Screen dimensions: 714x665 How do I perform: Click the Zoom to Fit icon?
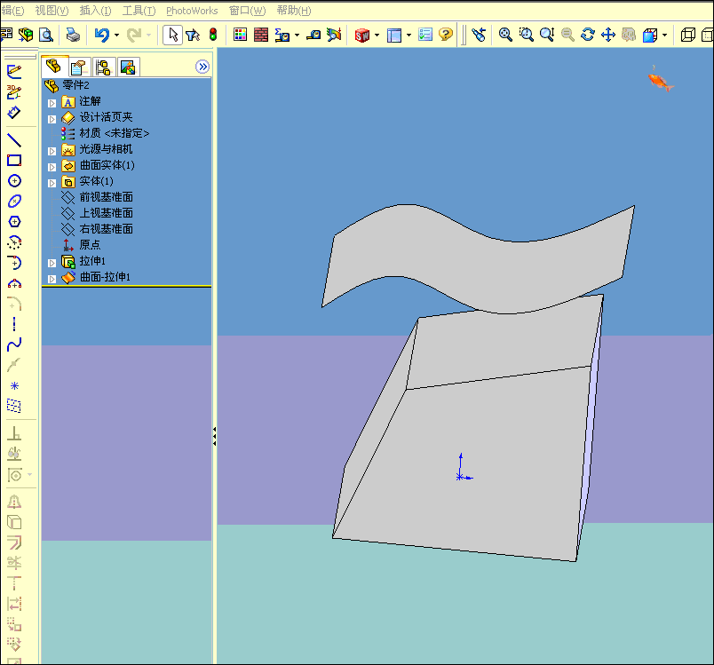[505, 35]
